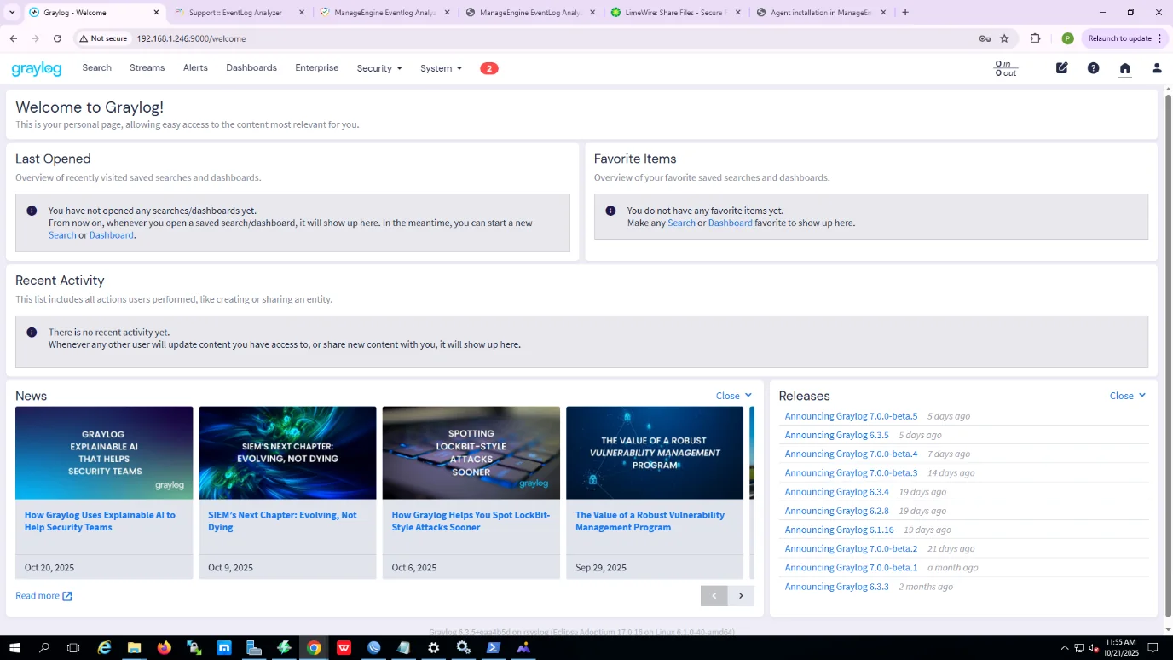Switch to the Agent installation in ManageEngine tab

[822, 13]
